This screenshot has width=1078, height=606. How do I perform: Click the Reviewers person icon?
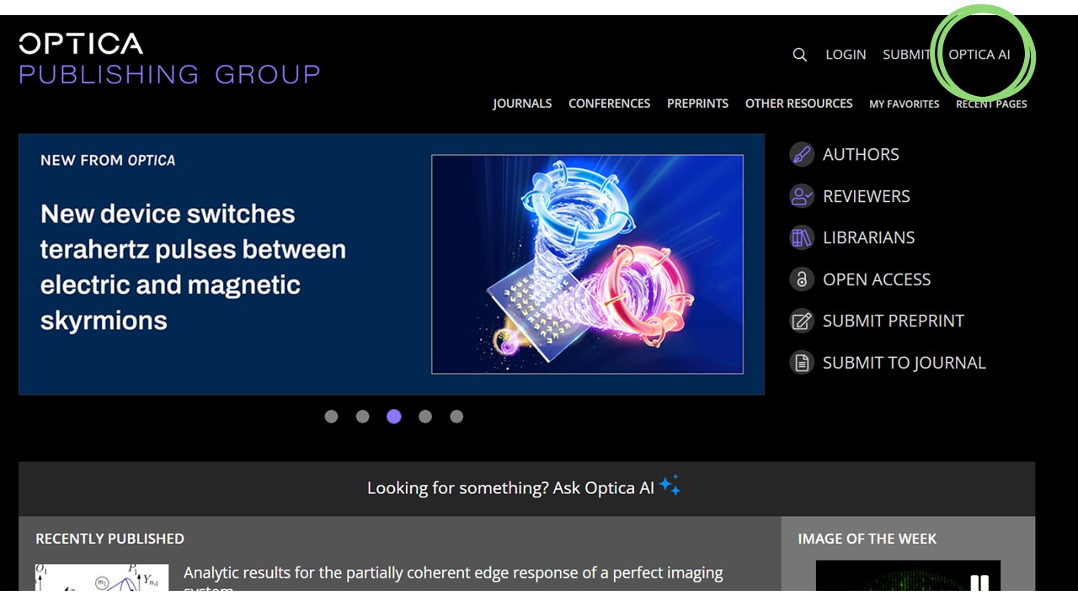[x=801, y=196]
